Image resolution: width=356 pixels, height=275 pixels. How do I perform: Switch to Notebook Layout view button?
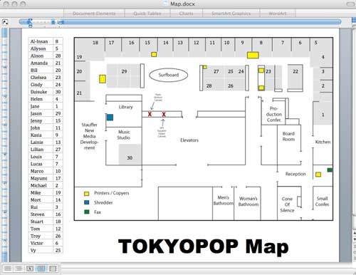tap(53, 269)
